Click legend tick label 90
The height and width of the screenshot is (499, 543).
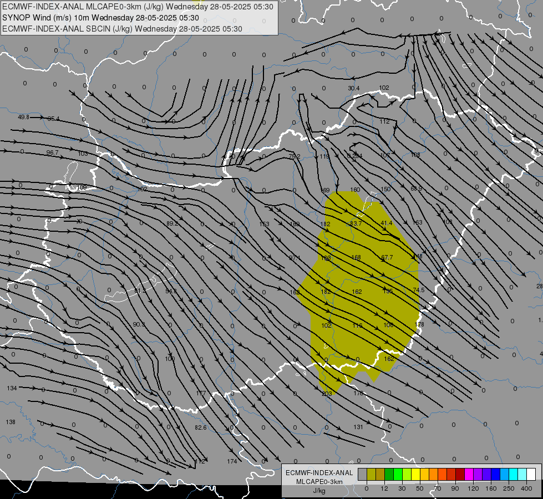pos(455,488)
